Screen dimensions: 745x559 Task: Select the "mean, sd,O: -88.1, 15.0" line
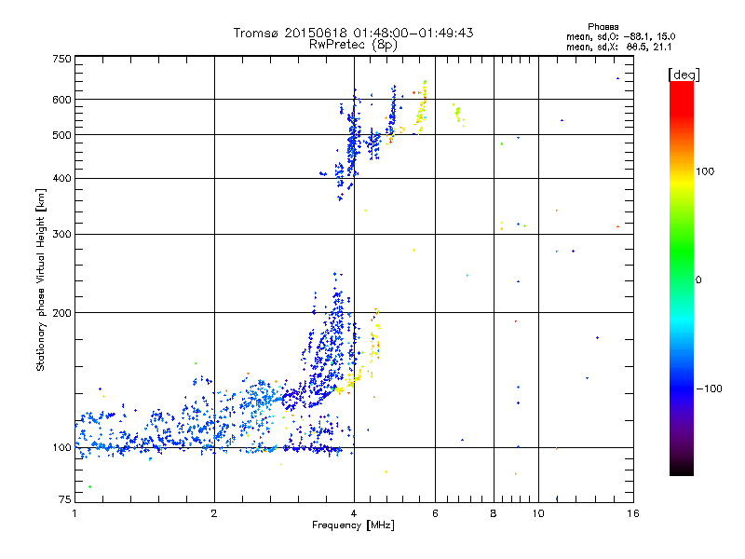click(620, 36)
